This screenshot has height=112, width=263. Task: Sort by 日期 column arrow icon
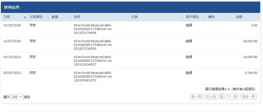click(x=25, y=17)
